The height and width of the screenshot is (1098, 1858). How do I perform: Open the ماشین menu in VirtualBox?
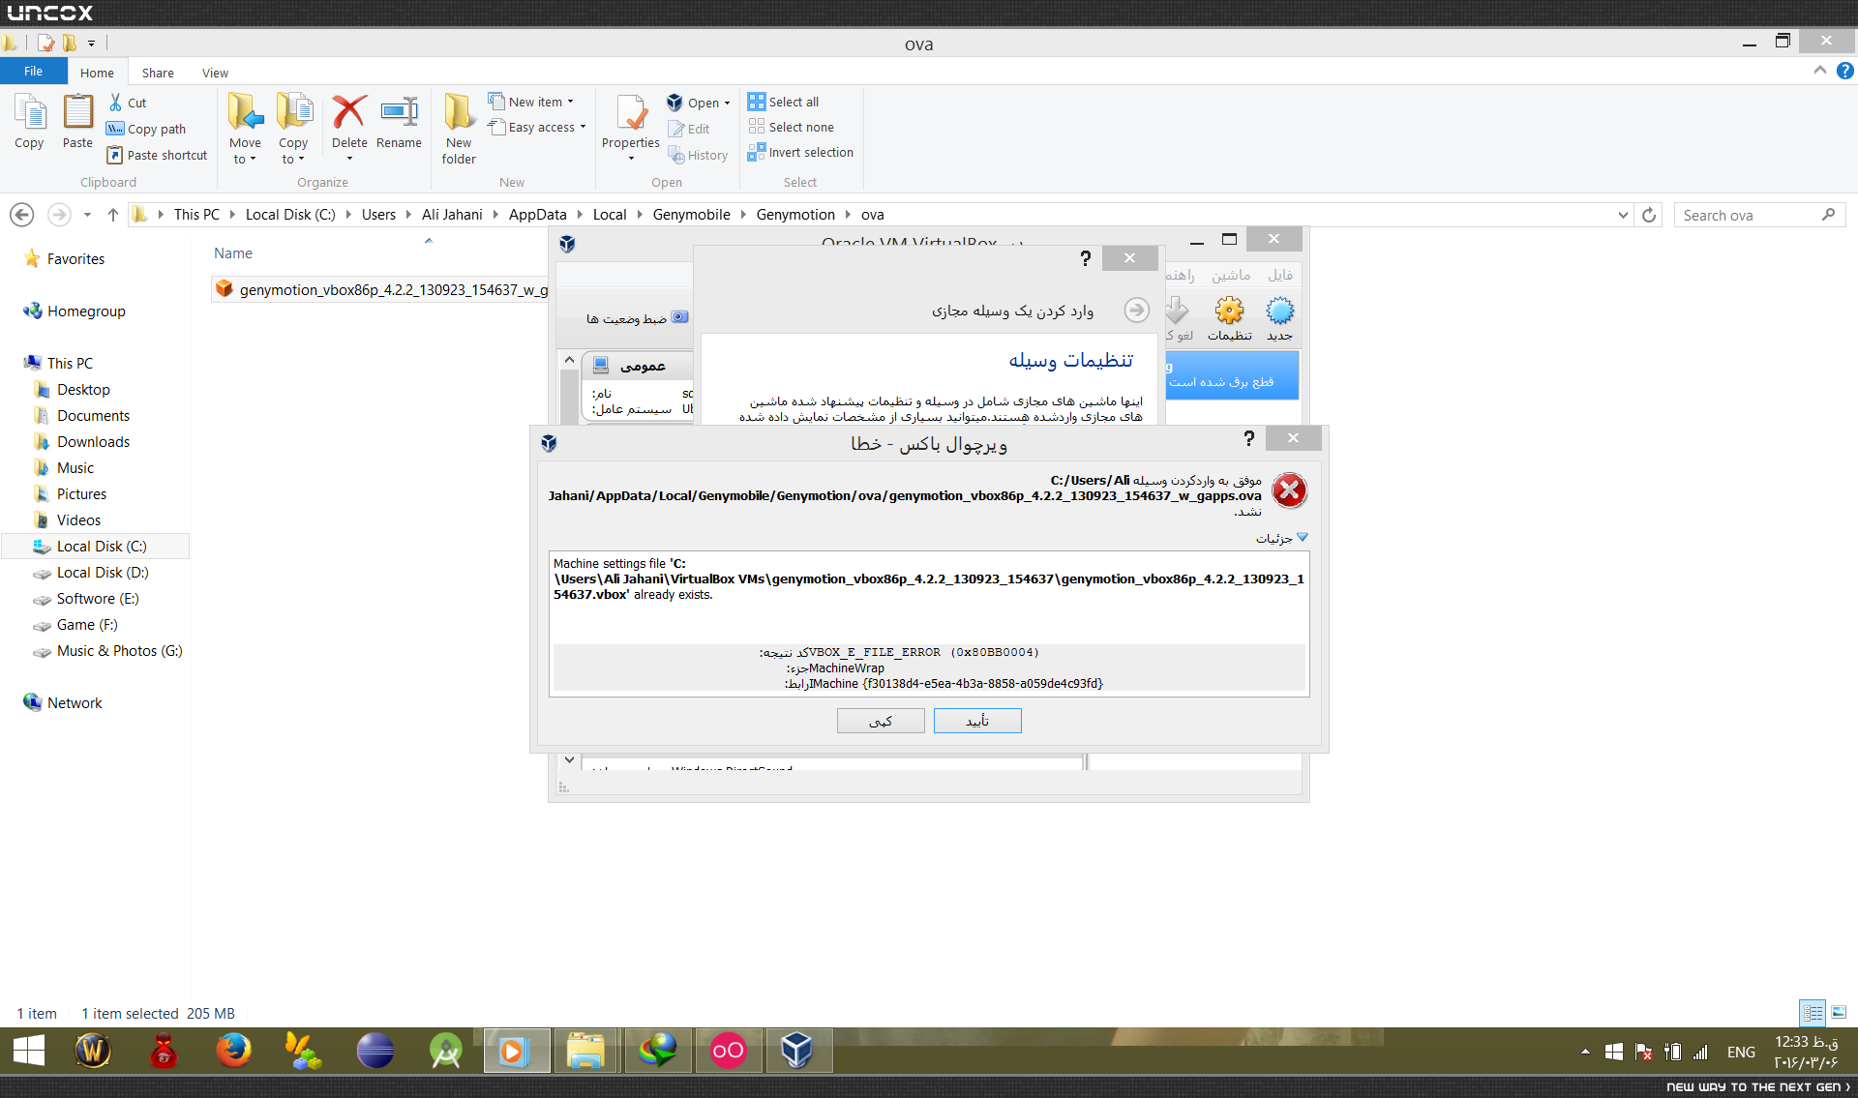click(1231, 276)
